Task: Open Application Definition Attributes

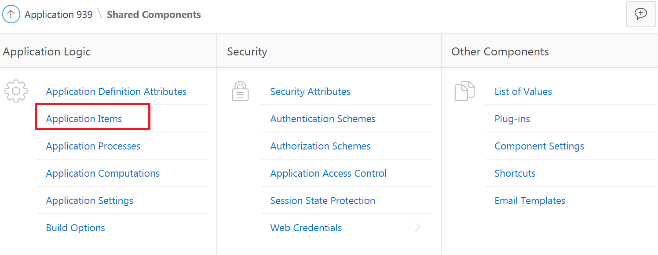Action: pyautogui.click(x=116, y=91)
